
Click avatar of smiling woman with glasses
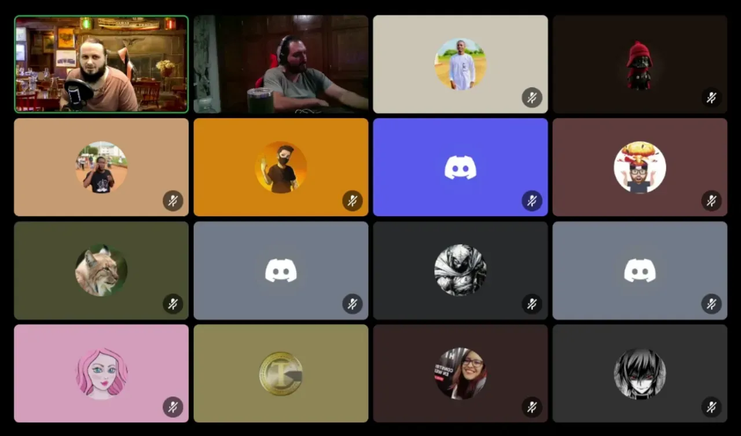point(460,373)
